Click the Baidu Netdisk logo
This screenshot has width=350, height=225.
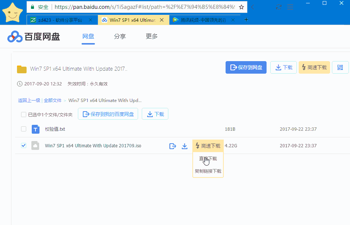point(34,37)
